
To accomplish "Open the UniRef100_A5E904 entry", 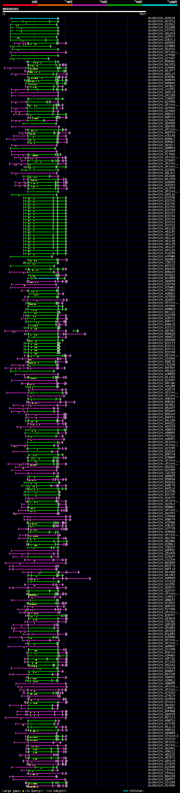I will click(161, 399).
